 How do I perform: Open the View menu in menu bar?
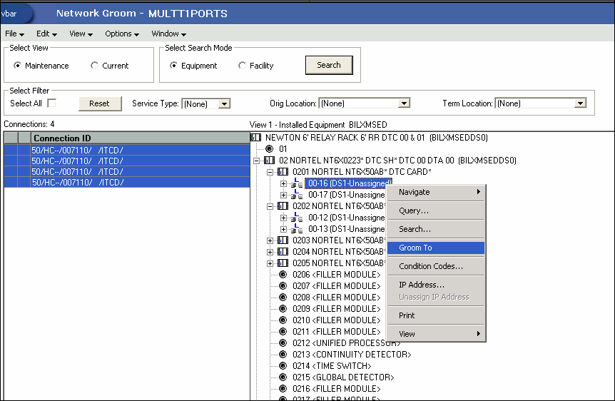pyautogui.click(x=81, y=34)
